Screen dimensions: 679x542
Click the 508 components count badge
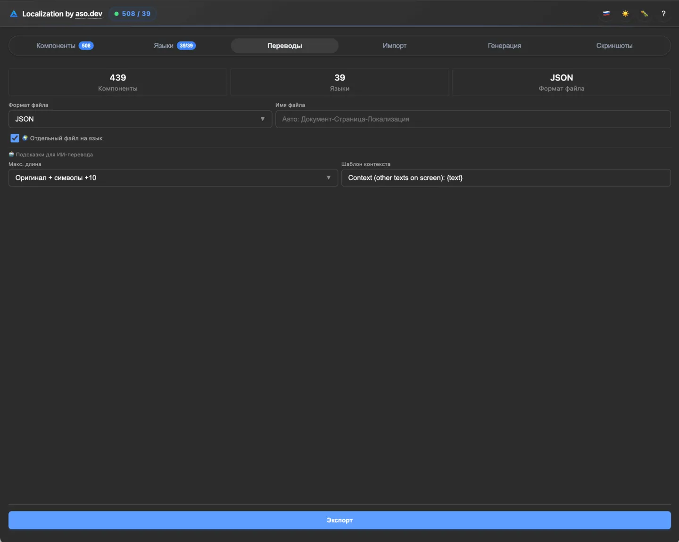86,46
